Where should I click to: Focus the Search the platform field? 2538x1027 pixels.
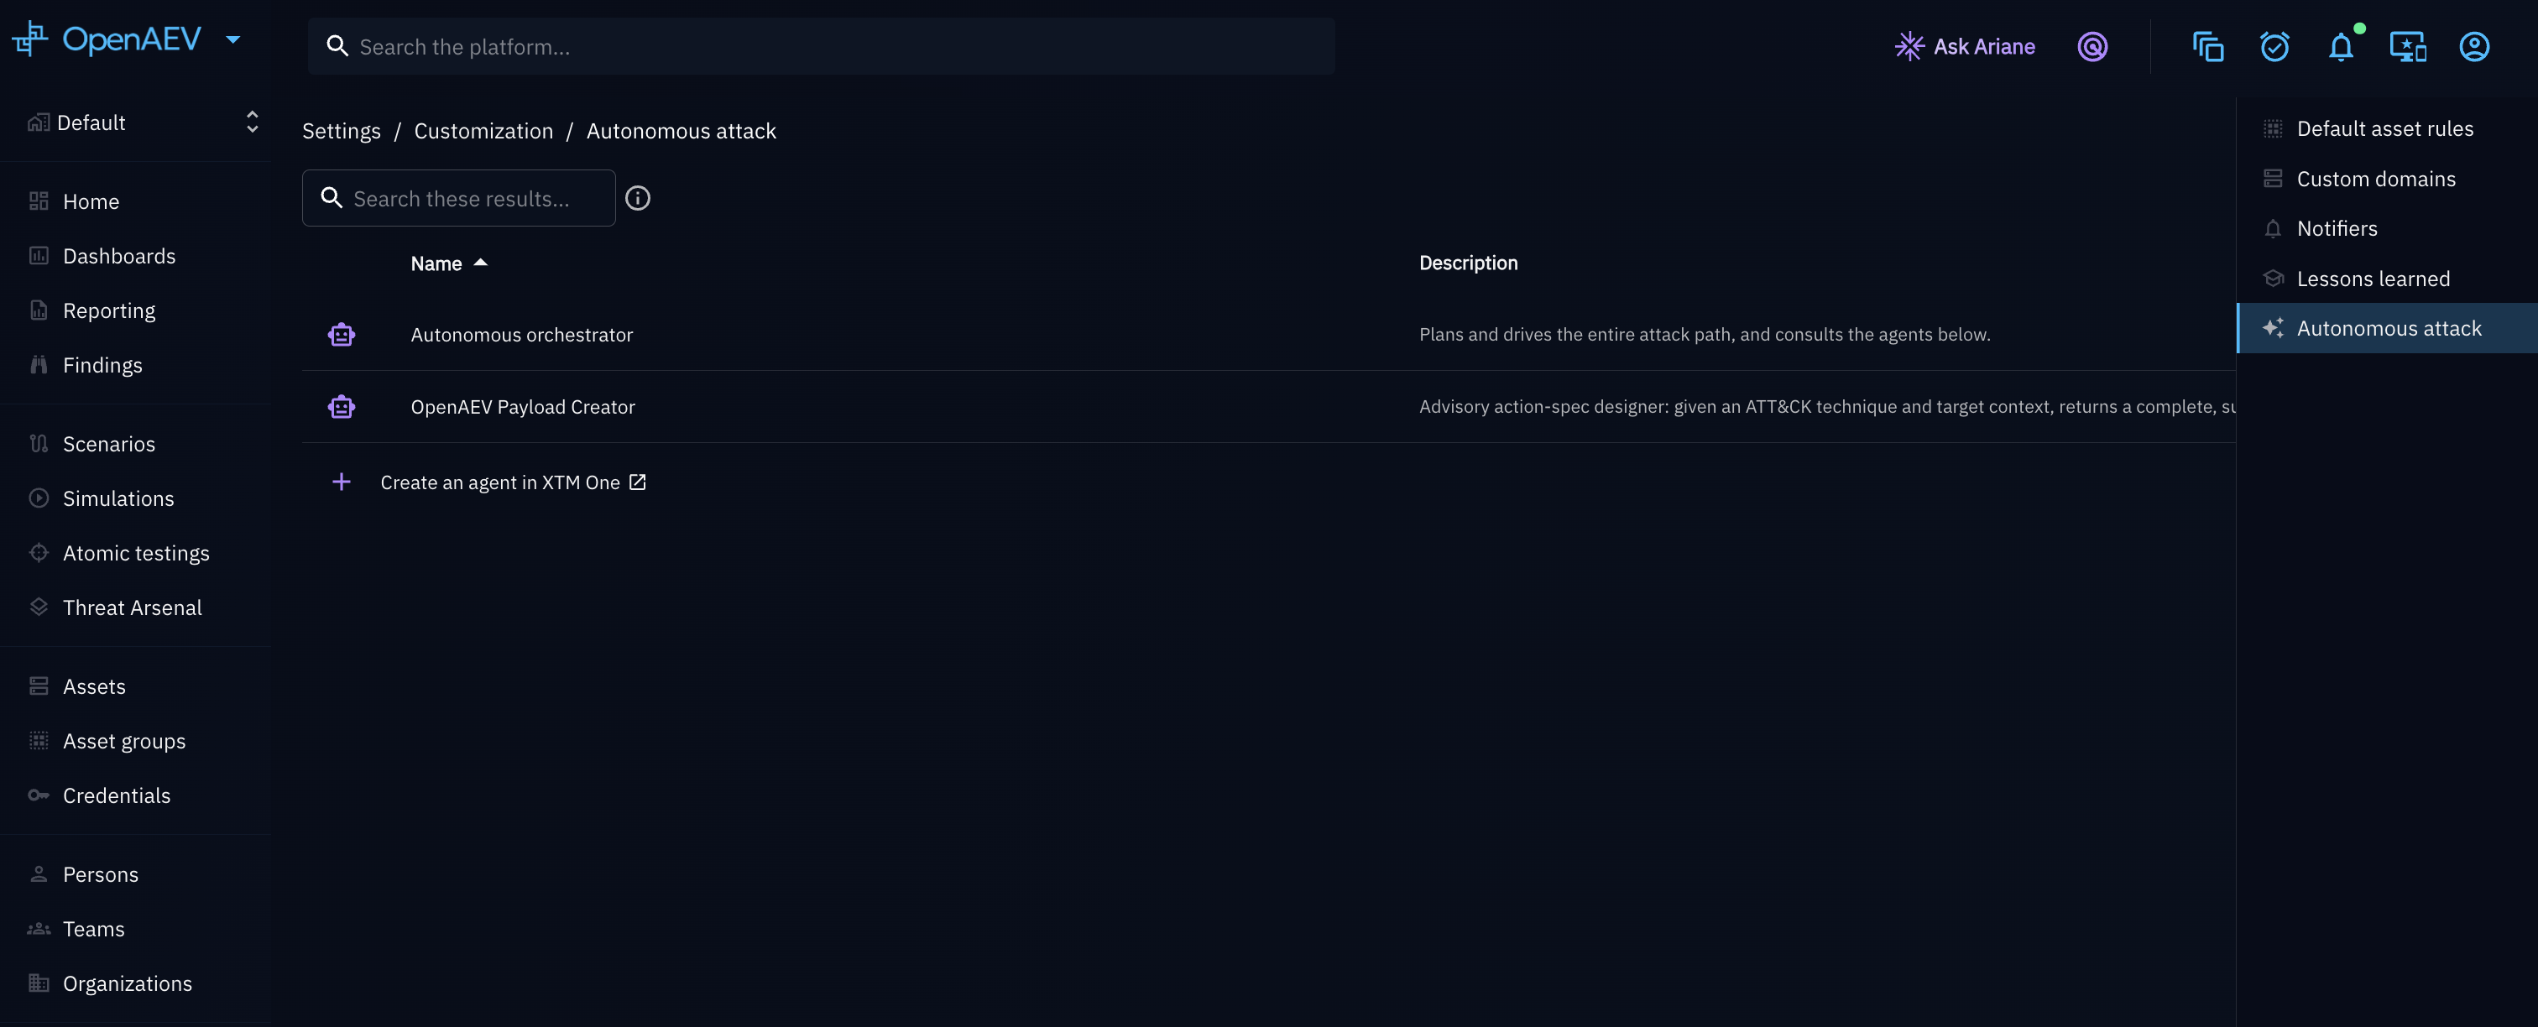tap(821, 46)
